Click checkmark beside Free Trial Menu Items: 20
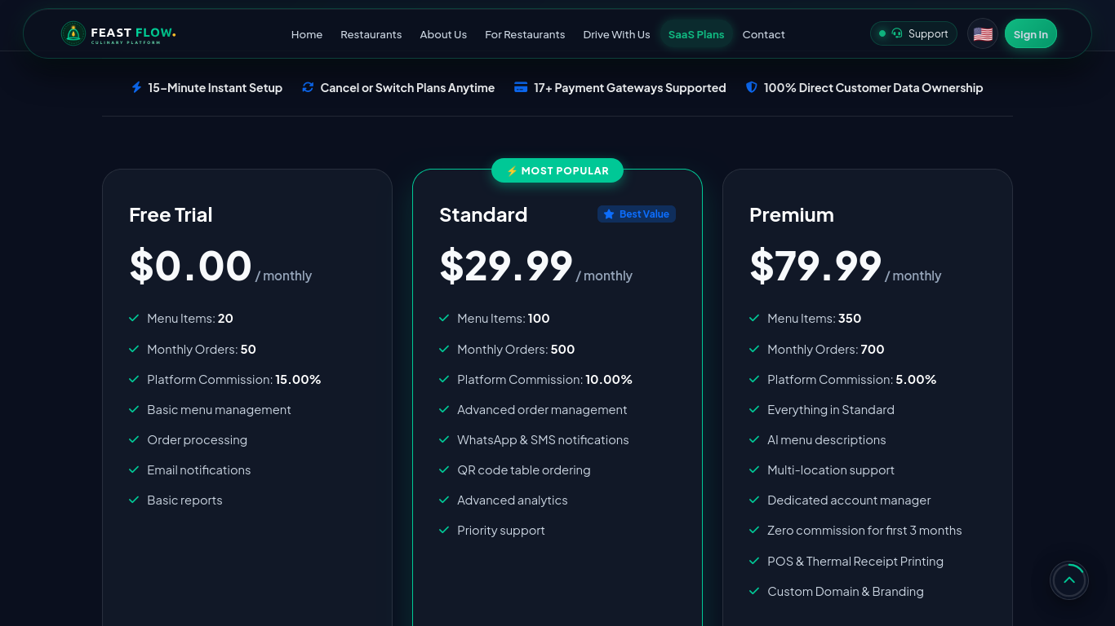 [134, 318]
